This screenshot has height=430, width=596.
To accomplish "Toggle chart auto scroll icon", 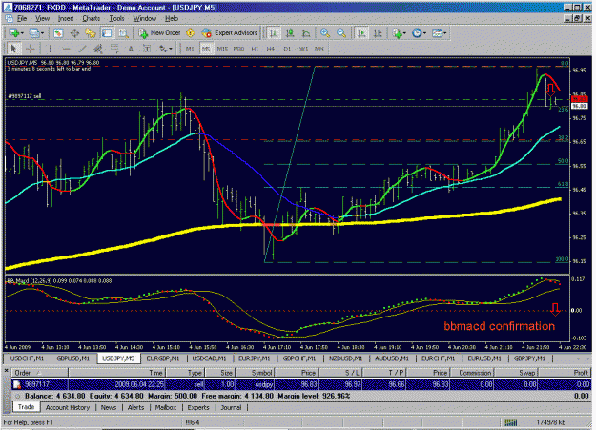I will (x=361, y=33).
